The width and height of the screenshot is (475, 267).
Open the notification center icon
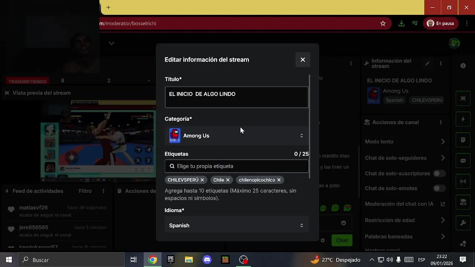(463, 260)
